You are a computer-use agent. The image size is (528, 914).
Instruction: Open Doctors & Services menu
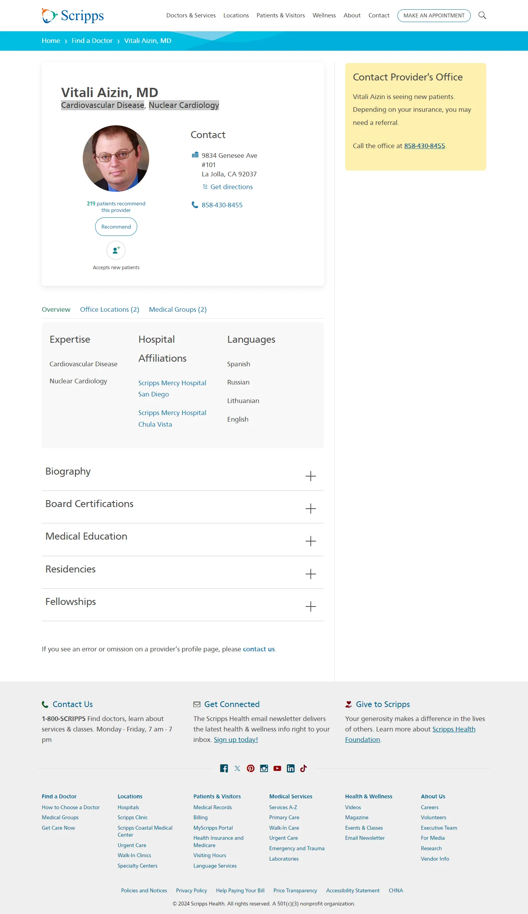(191, 15)
